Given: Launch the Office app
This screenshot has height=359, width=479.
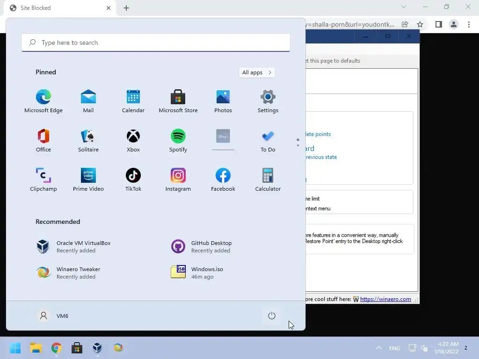Looking at the screenshot, I should [44, 140].
